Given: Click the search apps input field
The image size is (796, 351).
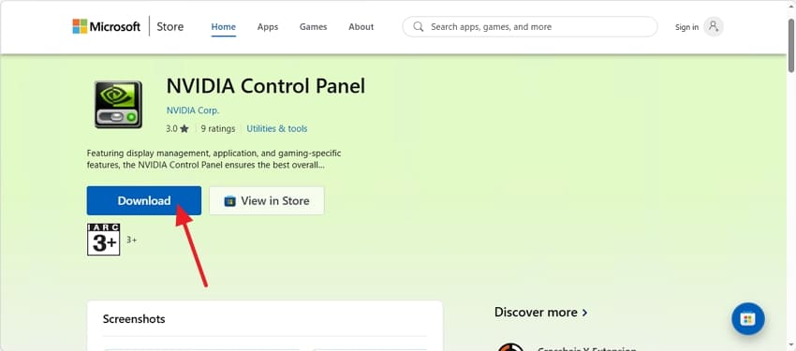Looking at the screenshot, I should 530,27.
